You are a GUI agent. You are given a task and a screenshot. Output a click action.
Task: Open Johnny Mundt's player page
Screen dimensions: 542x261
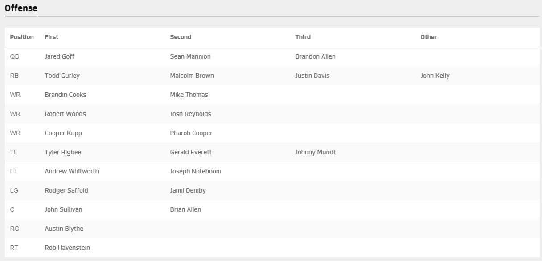pyautogui.click(x=315, y=152)
